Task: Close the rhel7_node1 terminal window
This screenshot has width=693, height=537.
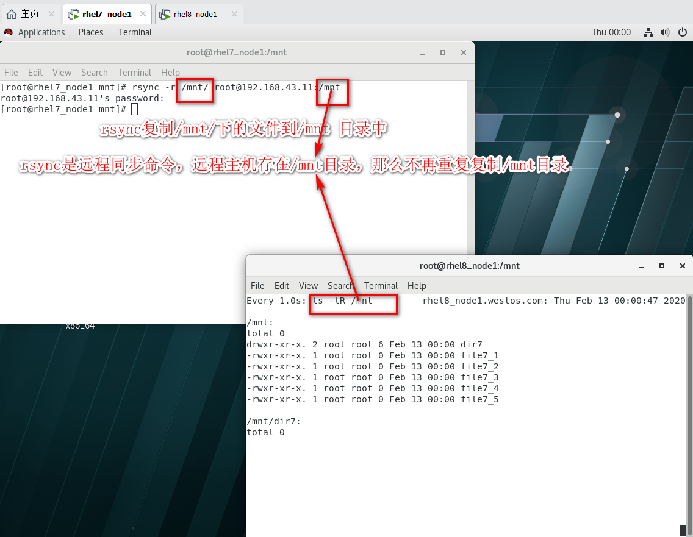Action: point(464,52)
